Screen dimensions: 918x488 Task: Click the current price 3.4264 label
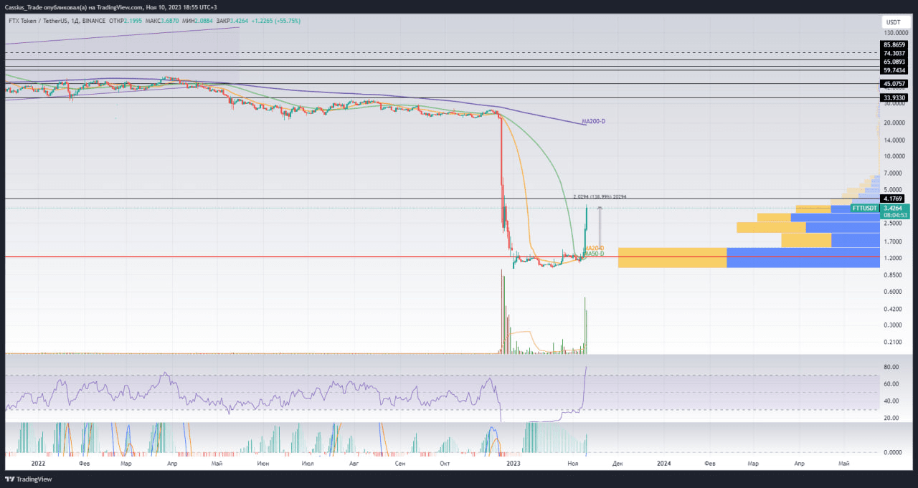(894, 208)
